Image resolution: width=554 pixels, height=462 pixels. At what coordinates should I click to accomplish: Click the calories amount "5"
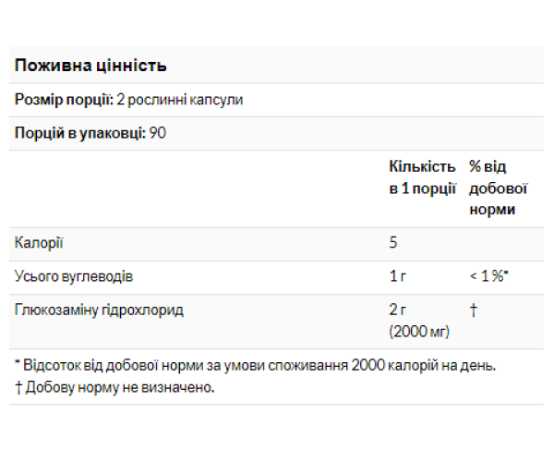click(393, 244)
